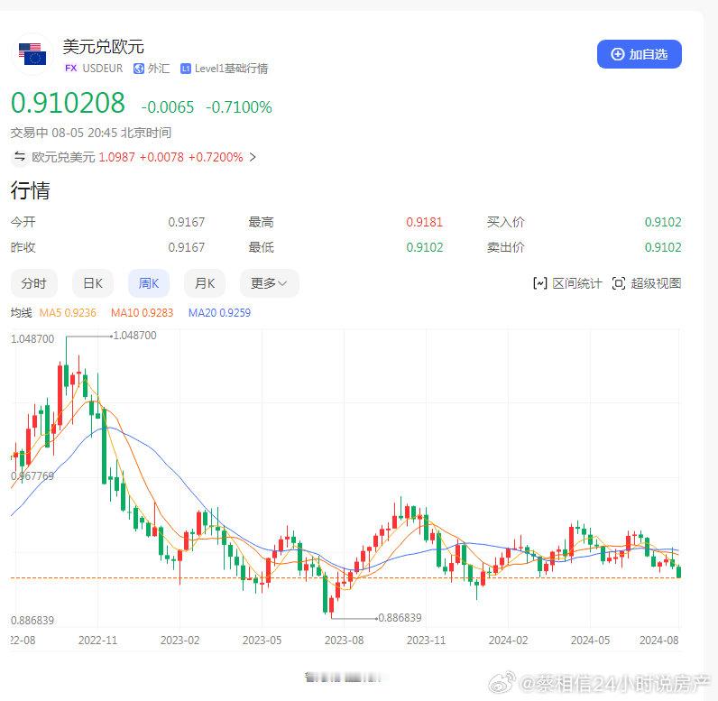
Task: Click the latest green candlestick at 2024-08
Action: click(678, 571)
